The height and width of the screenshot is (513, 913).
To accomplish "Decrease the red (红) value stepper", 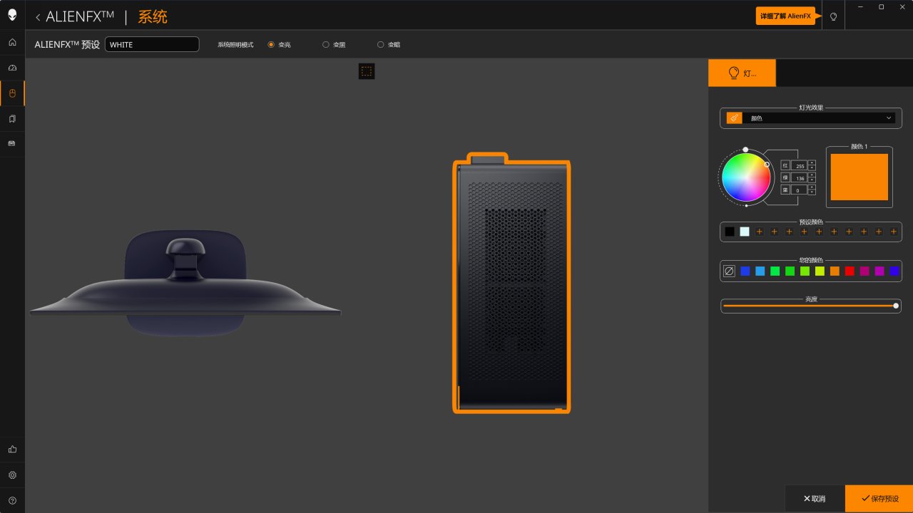I will [812, 167].
